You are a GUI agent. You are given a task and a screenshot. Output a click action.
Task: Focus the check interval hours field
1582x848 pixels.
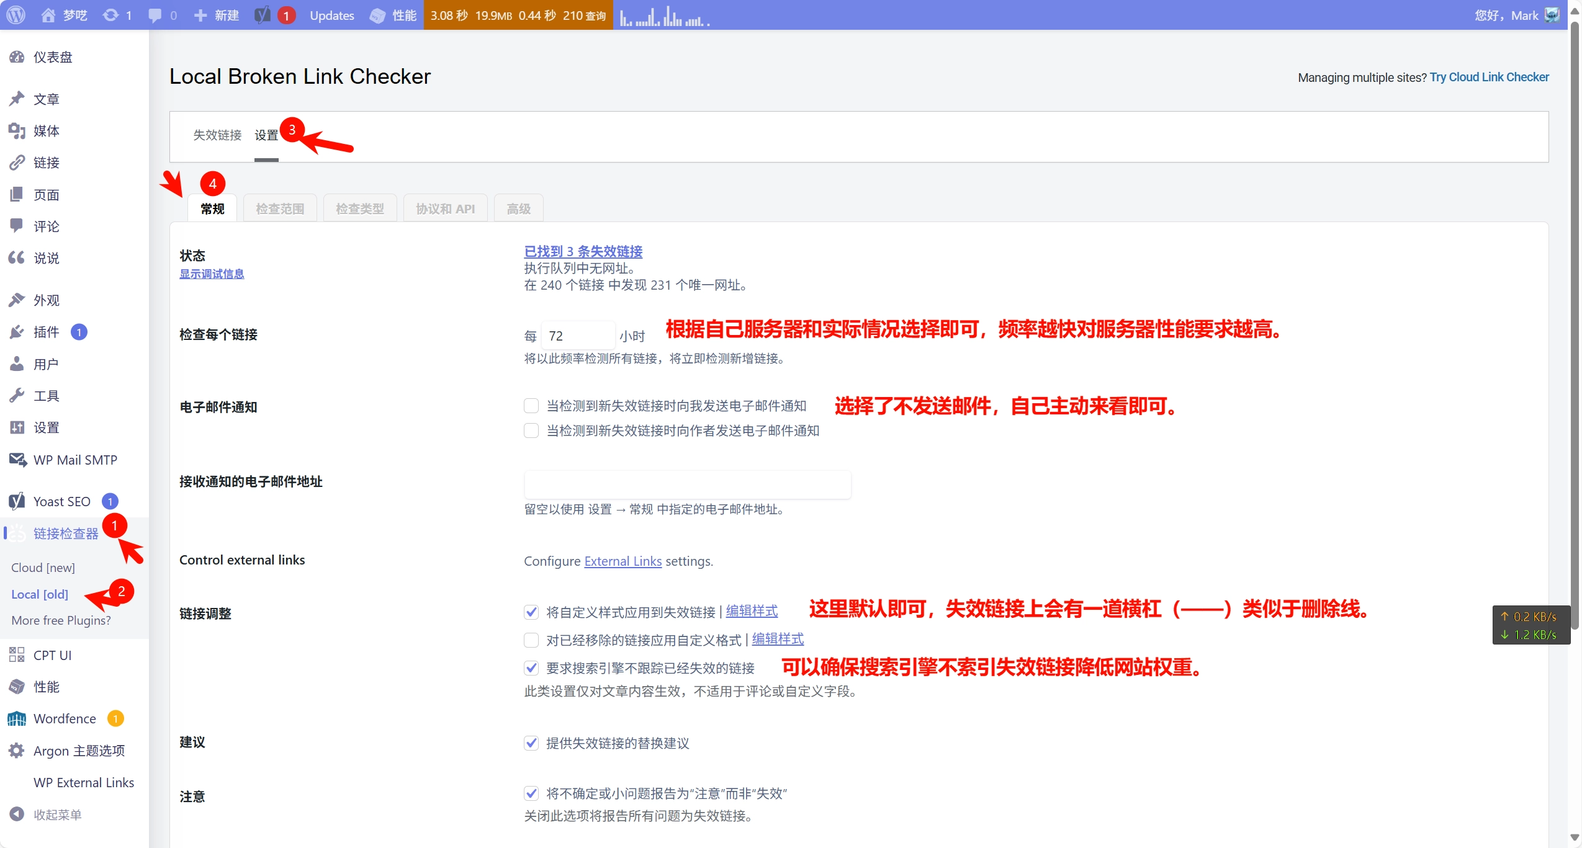click(x=578, y=336)
